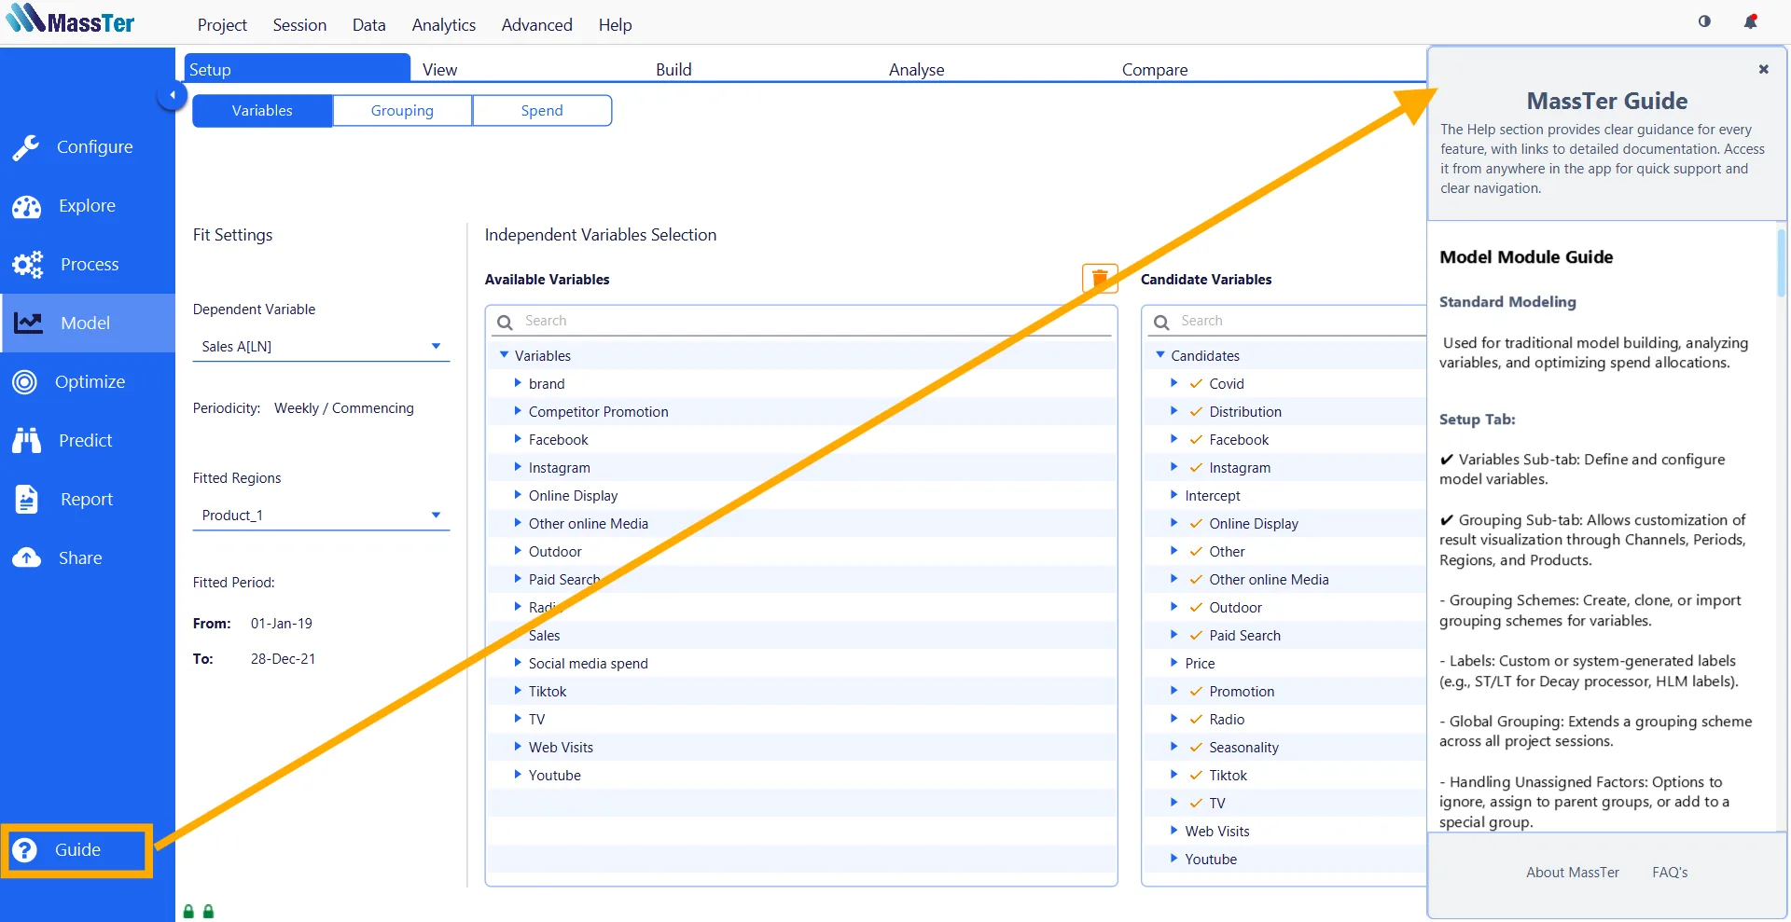Click the Process gears icon
The image size is (1791, 922).
27,265
